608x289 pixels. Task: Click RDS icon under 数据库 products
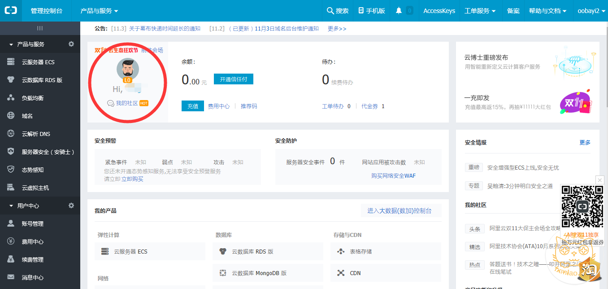223,251
